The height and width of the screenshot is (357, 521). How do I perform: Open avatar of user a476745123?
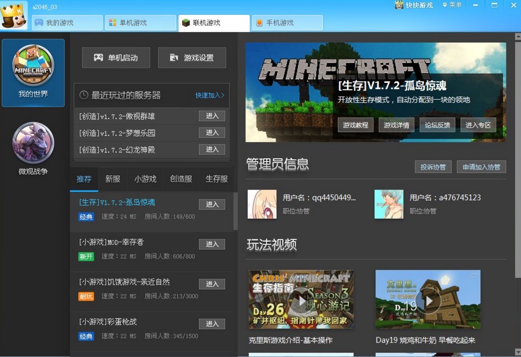(389, 204)
